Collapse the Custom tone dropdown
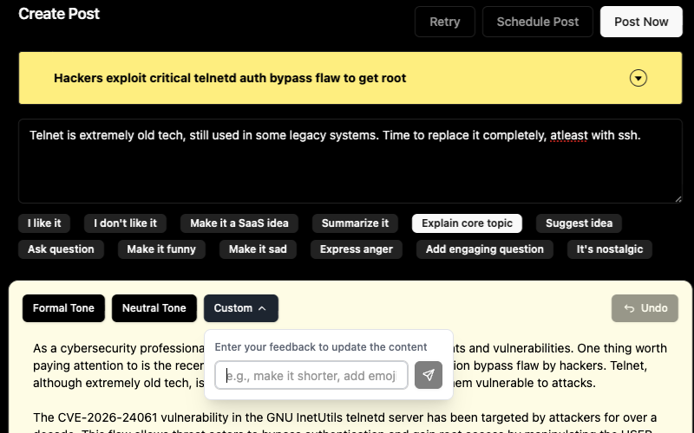Image resolution: width=694 pixels, height=433 pixels. tap(241, 308)
